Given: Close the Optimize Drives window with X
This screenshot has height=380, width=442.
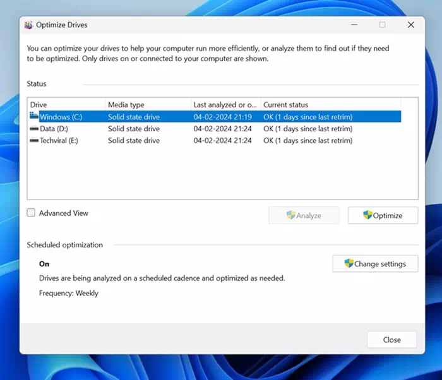Looking at the screenshot, I should tap(410, 25).
